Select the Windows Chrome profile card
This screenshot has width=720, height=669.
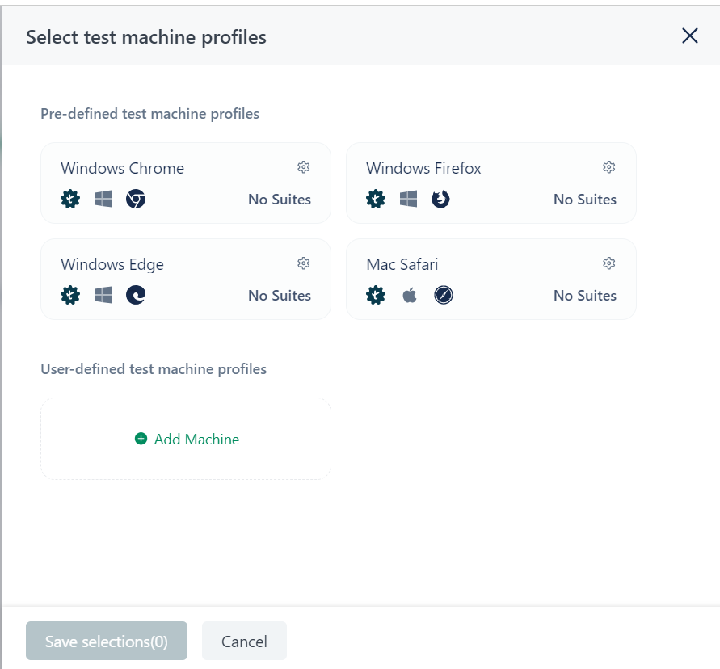(x=186, y=183)
